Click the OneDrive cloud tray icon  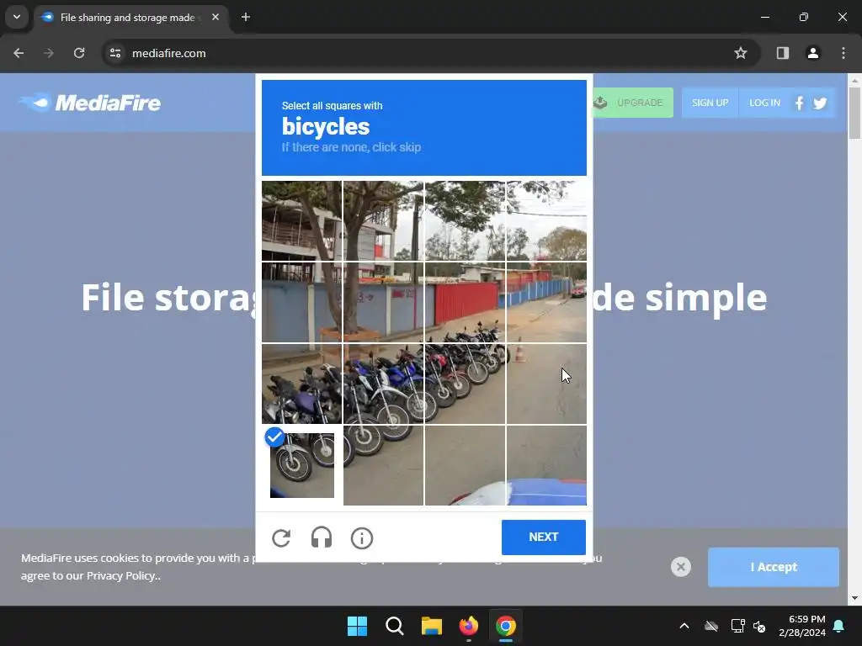click(x=711, y=626)
